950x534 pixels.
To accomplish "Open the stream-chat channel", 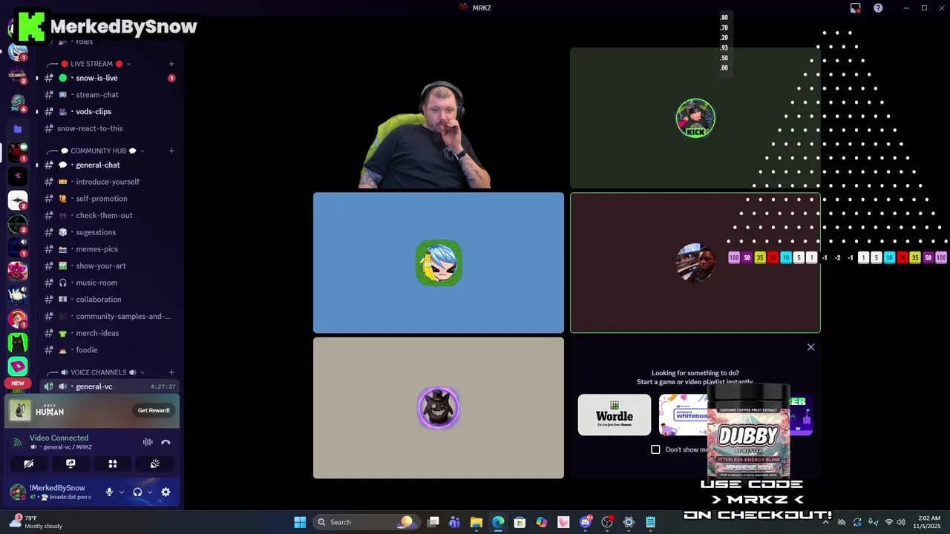I will pyautogui.click(x=110, y=95).
